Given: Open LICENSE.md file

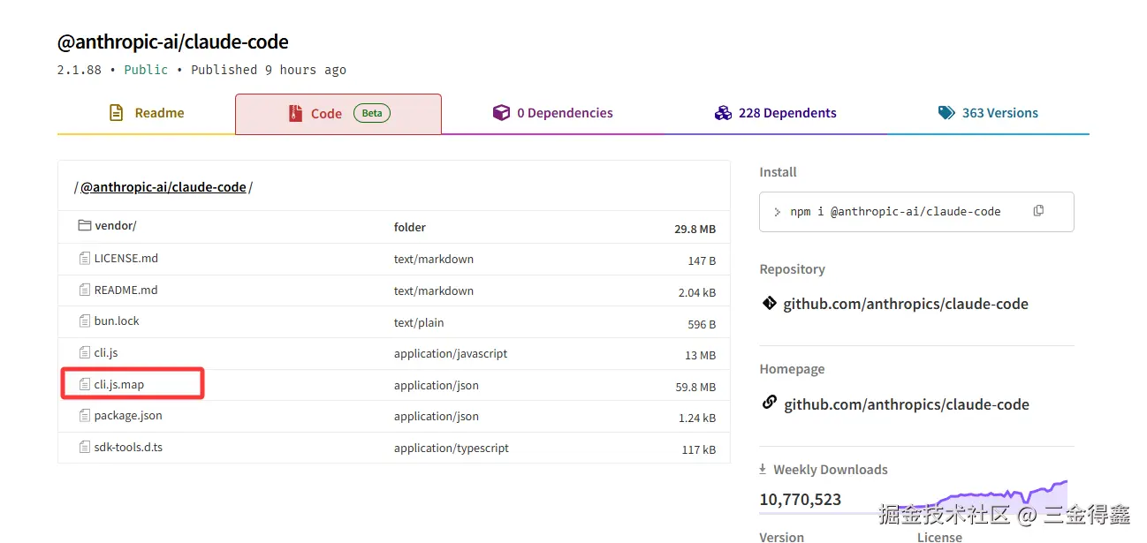Looking at the screenshot, I should 126,258.
